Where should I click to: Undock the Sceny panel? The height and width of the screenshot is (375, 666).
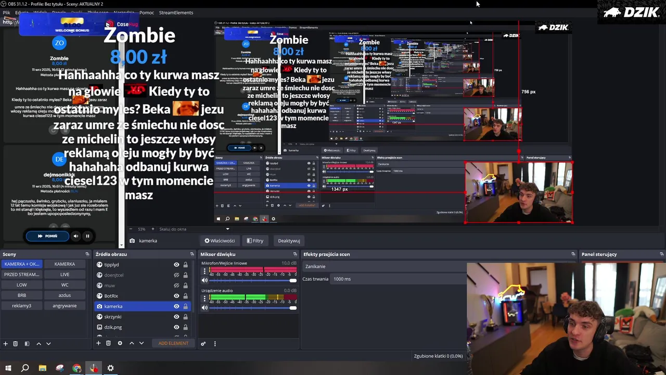(87, 254)
